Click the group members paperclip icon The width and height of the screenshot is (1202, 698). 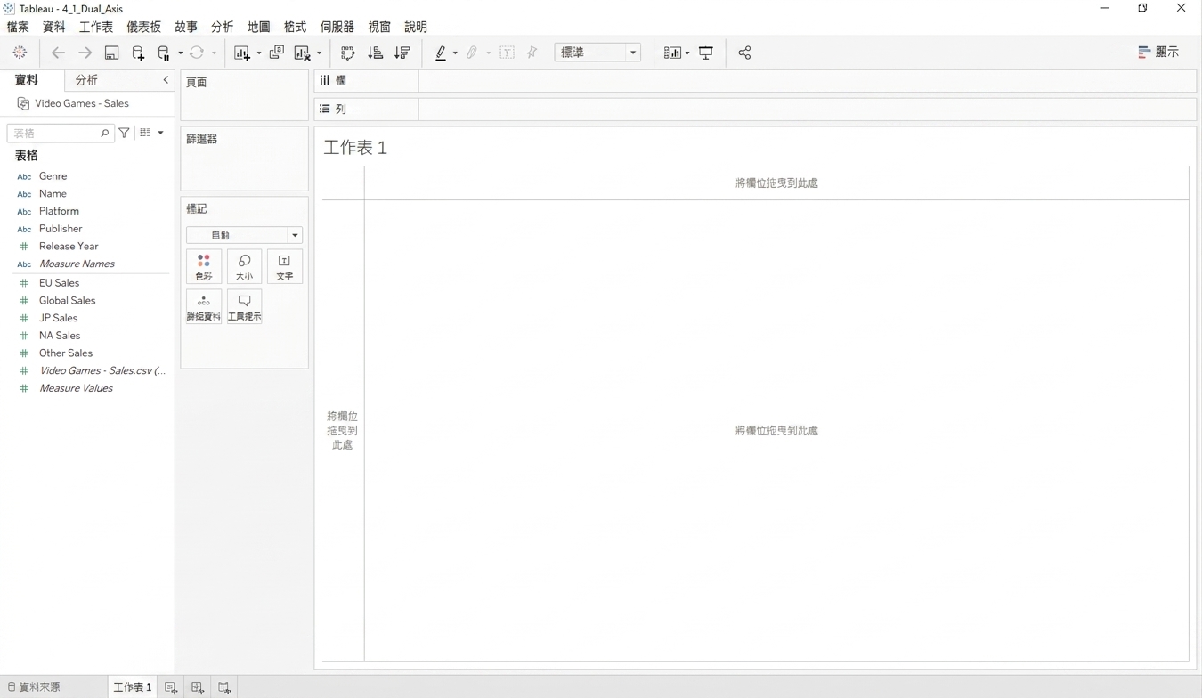point(473,53)
